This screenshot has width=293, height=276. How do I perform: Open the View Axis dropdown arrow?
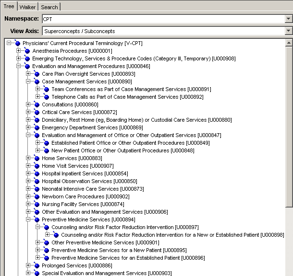click(288, 31)
